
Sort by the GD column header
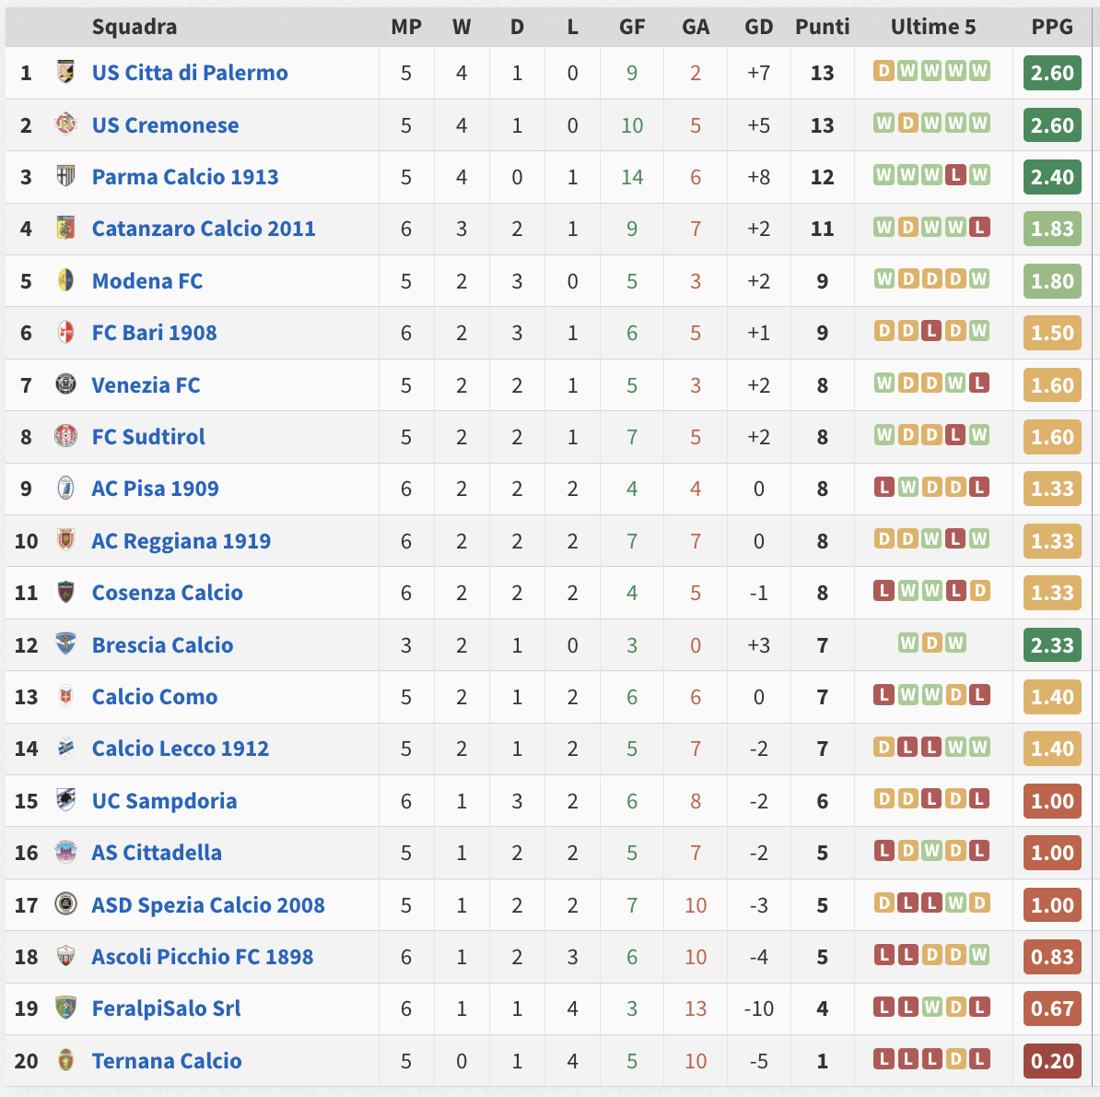tap(758, 27)
